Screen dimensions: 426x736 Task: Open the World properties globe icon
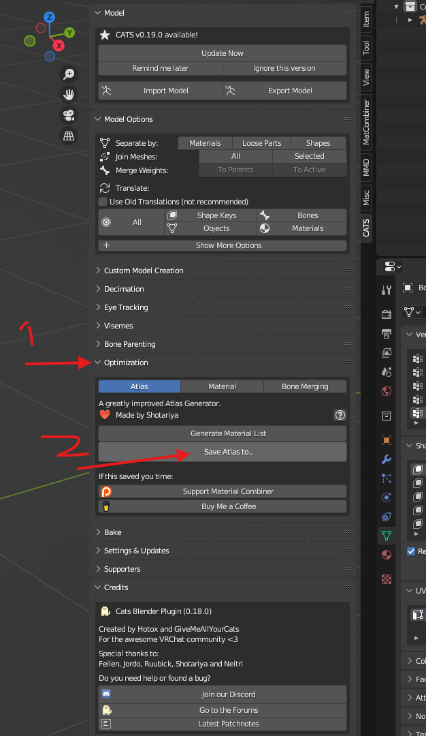click(386, 391)
